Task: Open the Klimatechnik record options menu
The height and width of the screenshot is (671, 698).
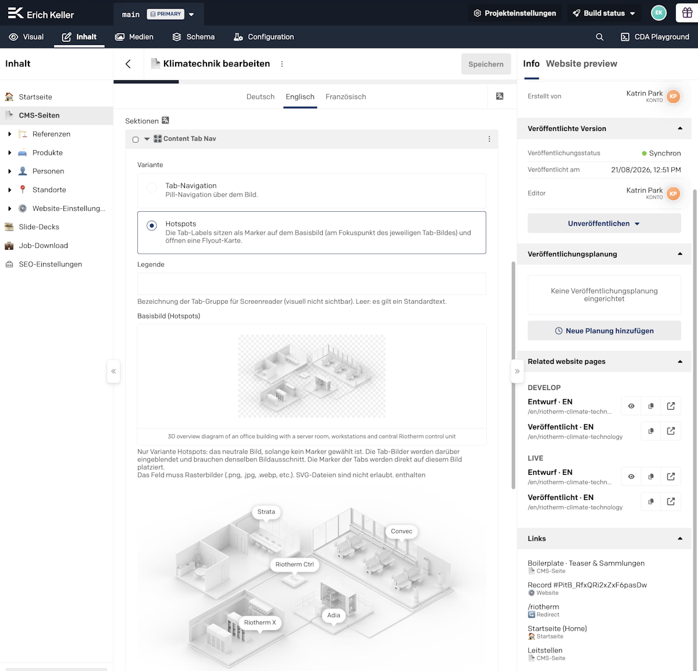Action: [282, 64]
